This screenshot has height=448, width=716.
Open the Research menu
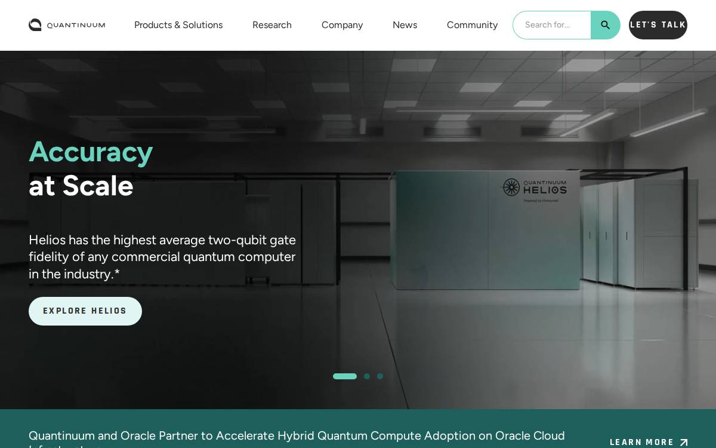pyautogui.click(x=272, y=25)
